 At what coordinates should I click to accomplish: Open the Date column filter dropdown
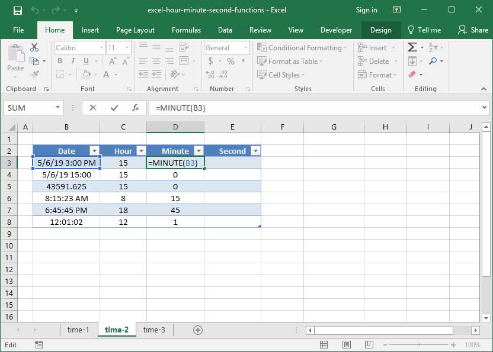95,151
